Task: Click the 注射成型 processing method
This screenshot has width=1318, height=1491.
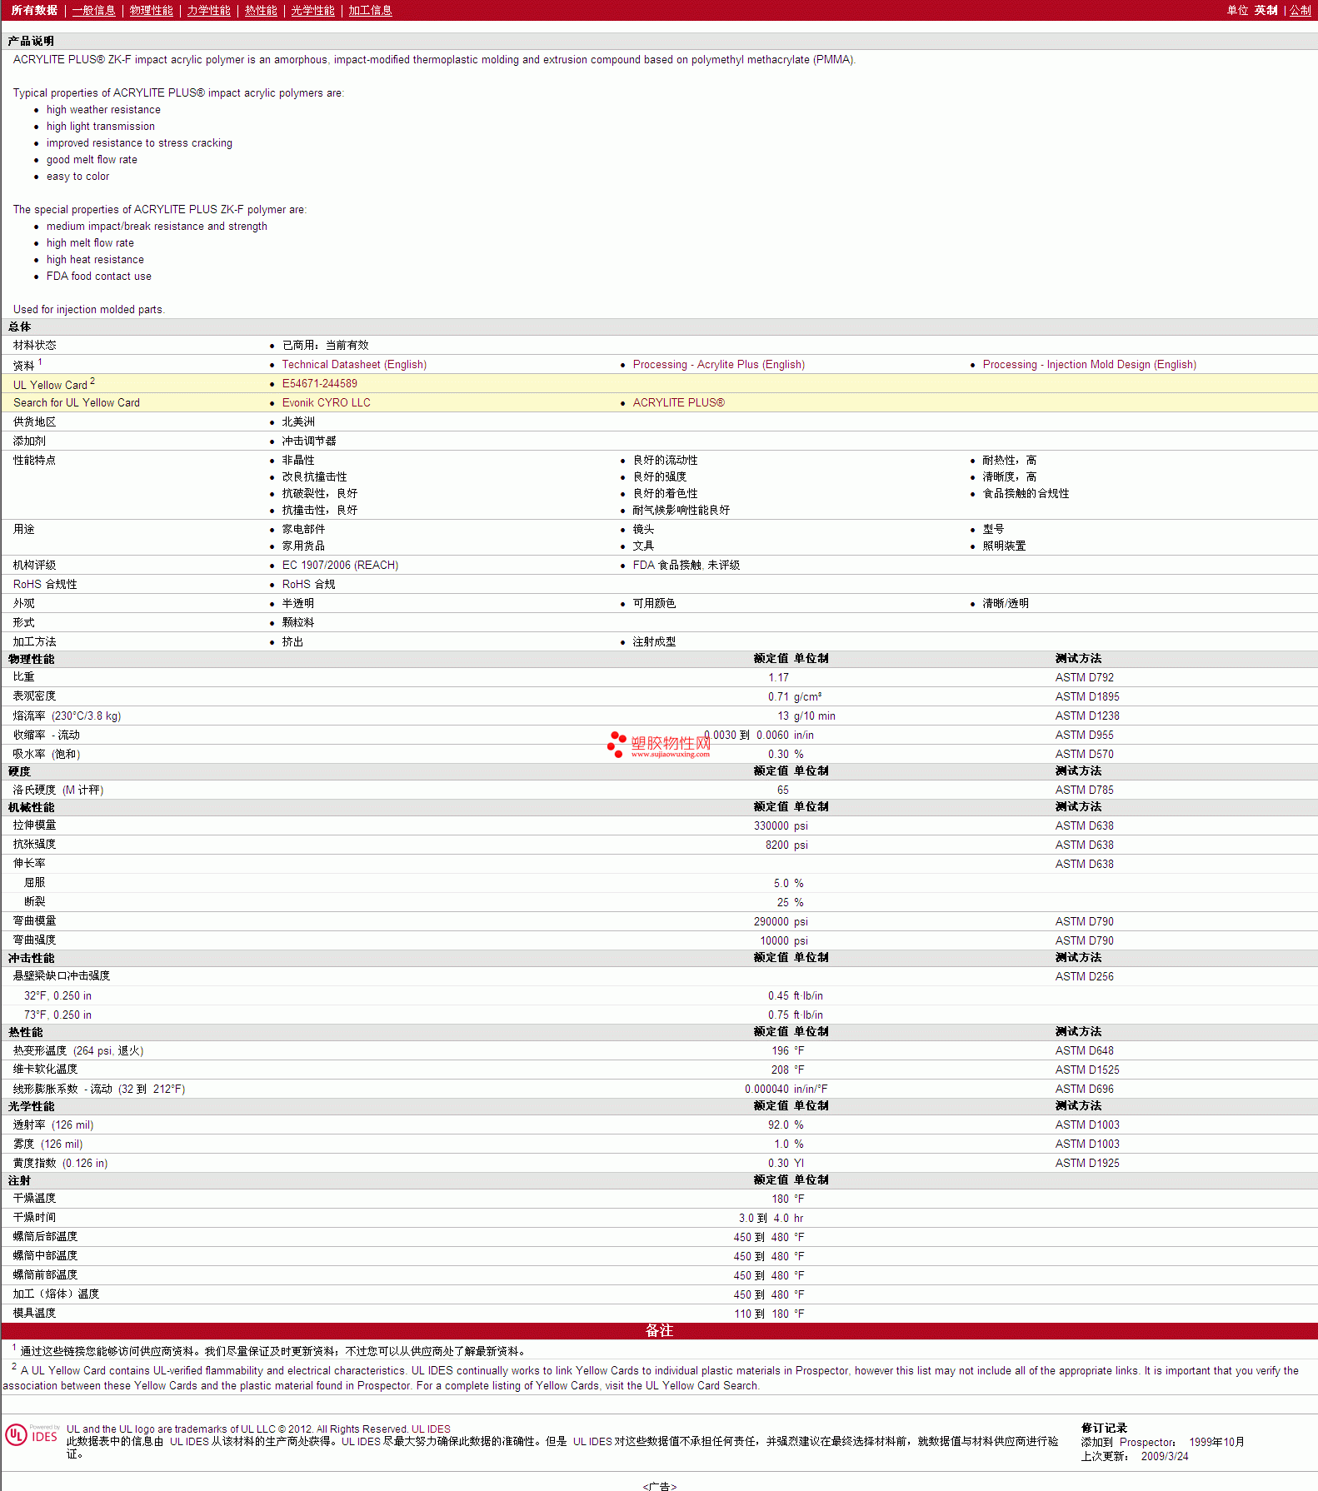Action: point(654,641)
